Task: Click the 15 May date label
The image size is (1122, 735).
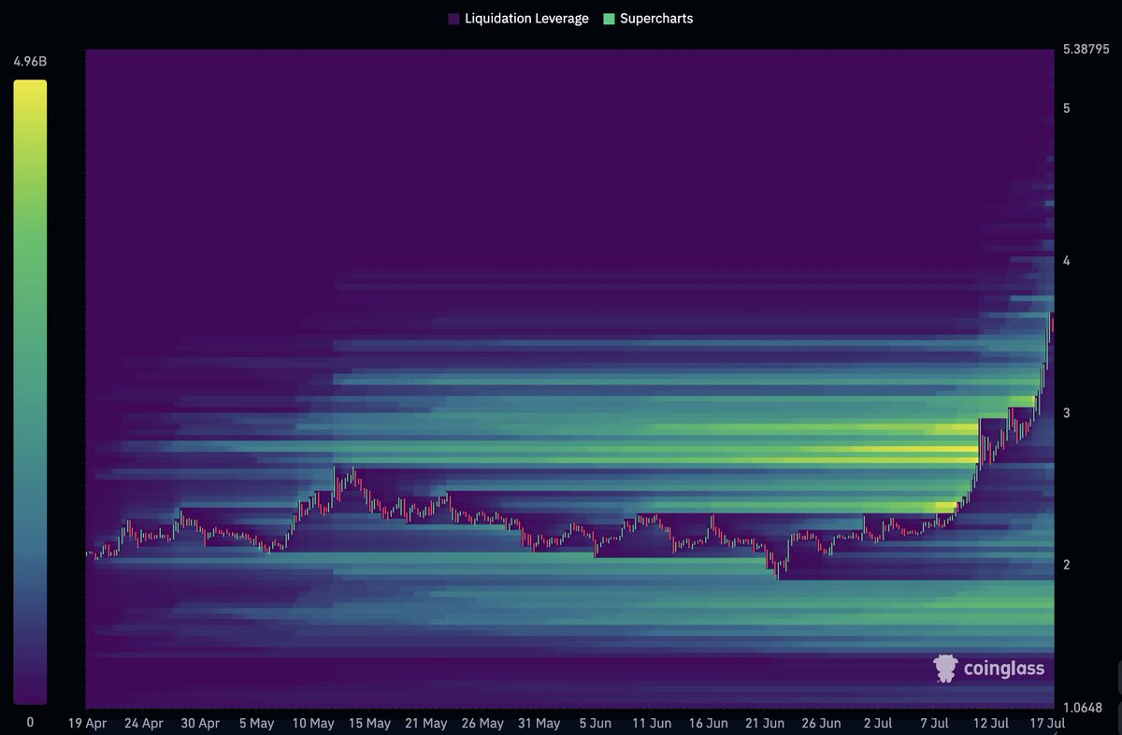Action: coord(369,724)
